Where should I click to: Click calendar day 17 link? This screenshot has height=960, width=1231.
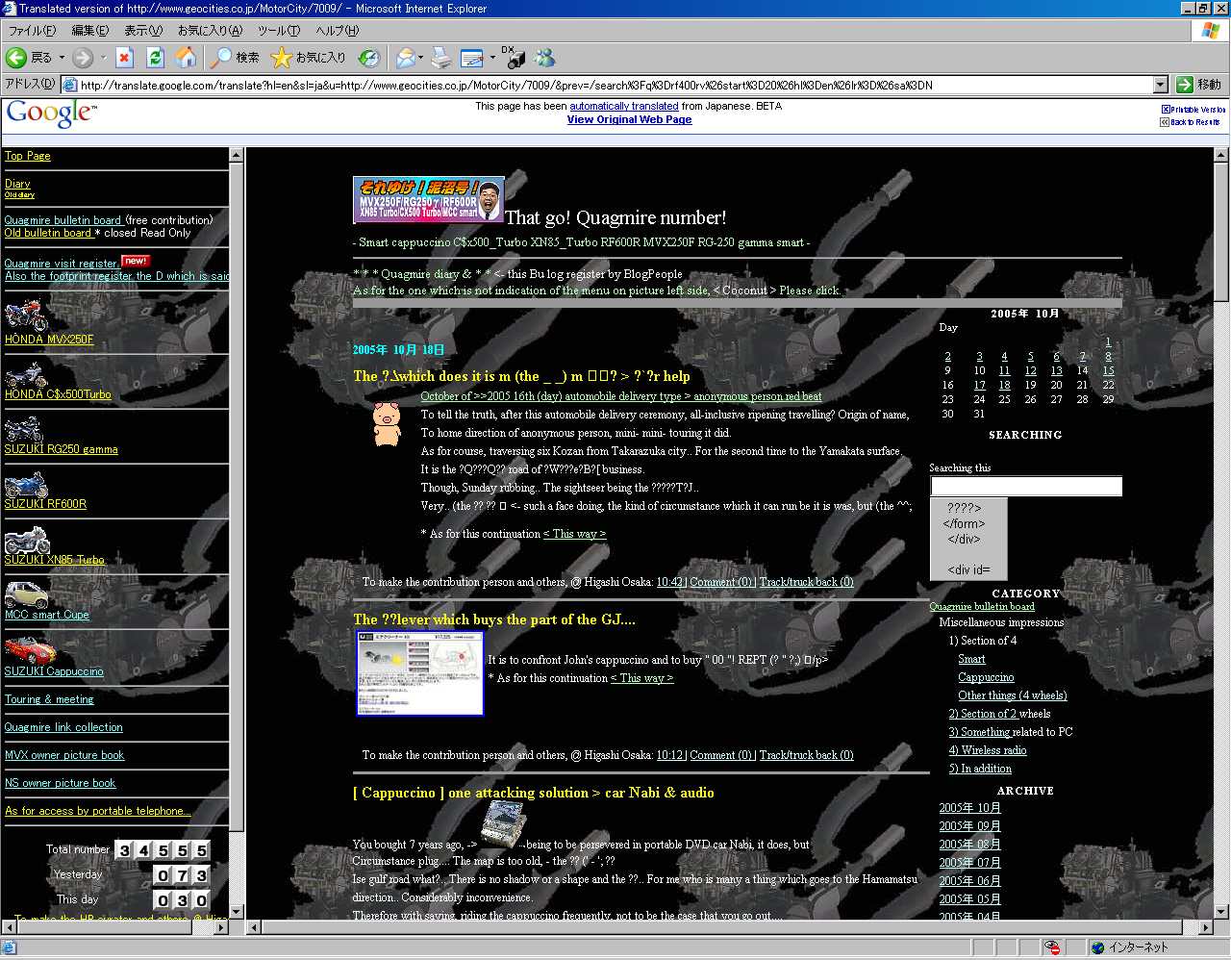tap(979, 385)
